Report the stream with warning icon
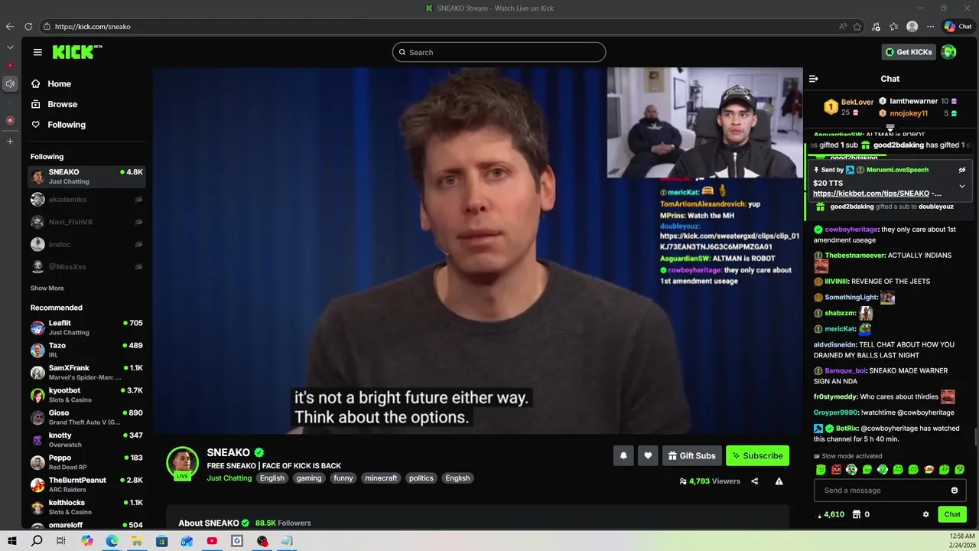979x551 pixels. pyautogui.click(x=779, y=481)
